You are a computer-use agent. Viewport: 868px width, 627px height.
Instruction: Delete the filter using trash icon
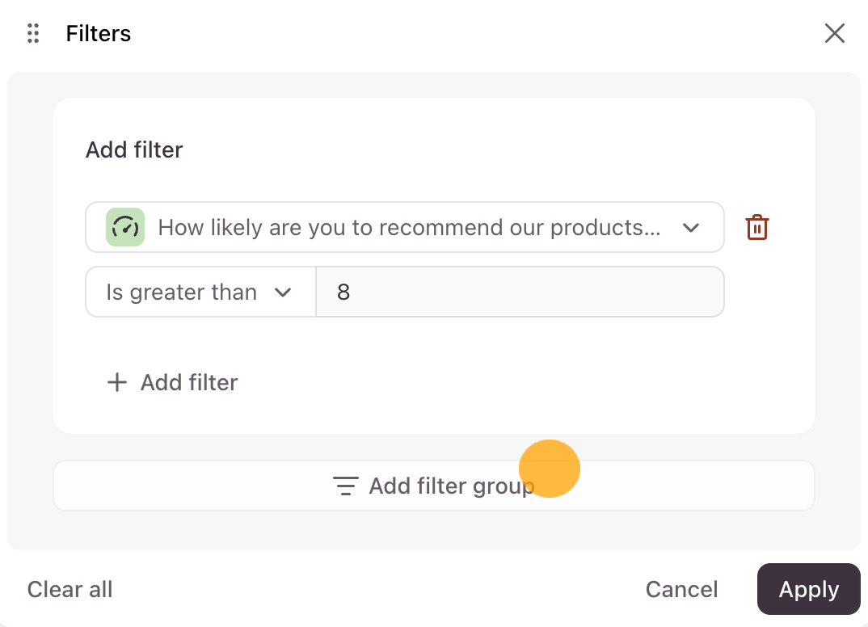(x=756, y=227)
